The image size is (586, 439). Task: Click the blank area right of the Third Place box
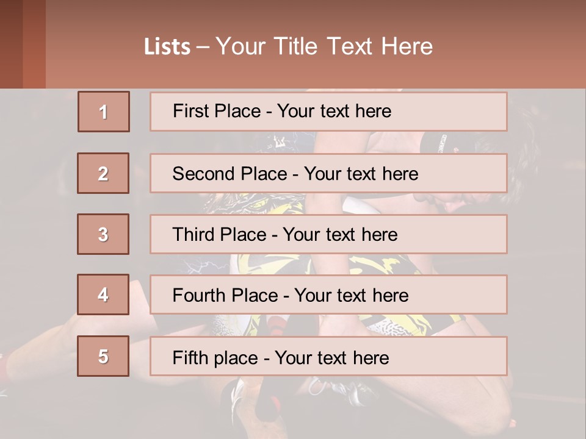coord(545,234)
